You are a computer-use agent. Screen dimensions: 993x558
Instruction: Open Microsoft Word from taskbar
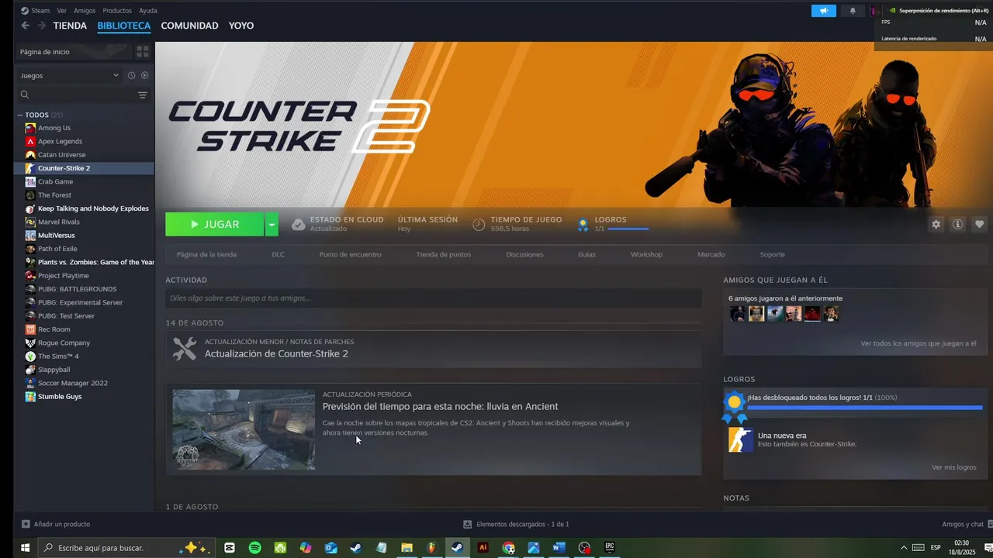tap(559, 548)
